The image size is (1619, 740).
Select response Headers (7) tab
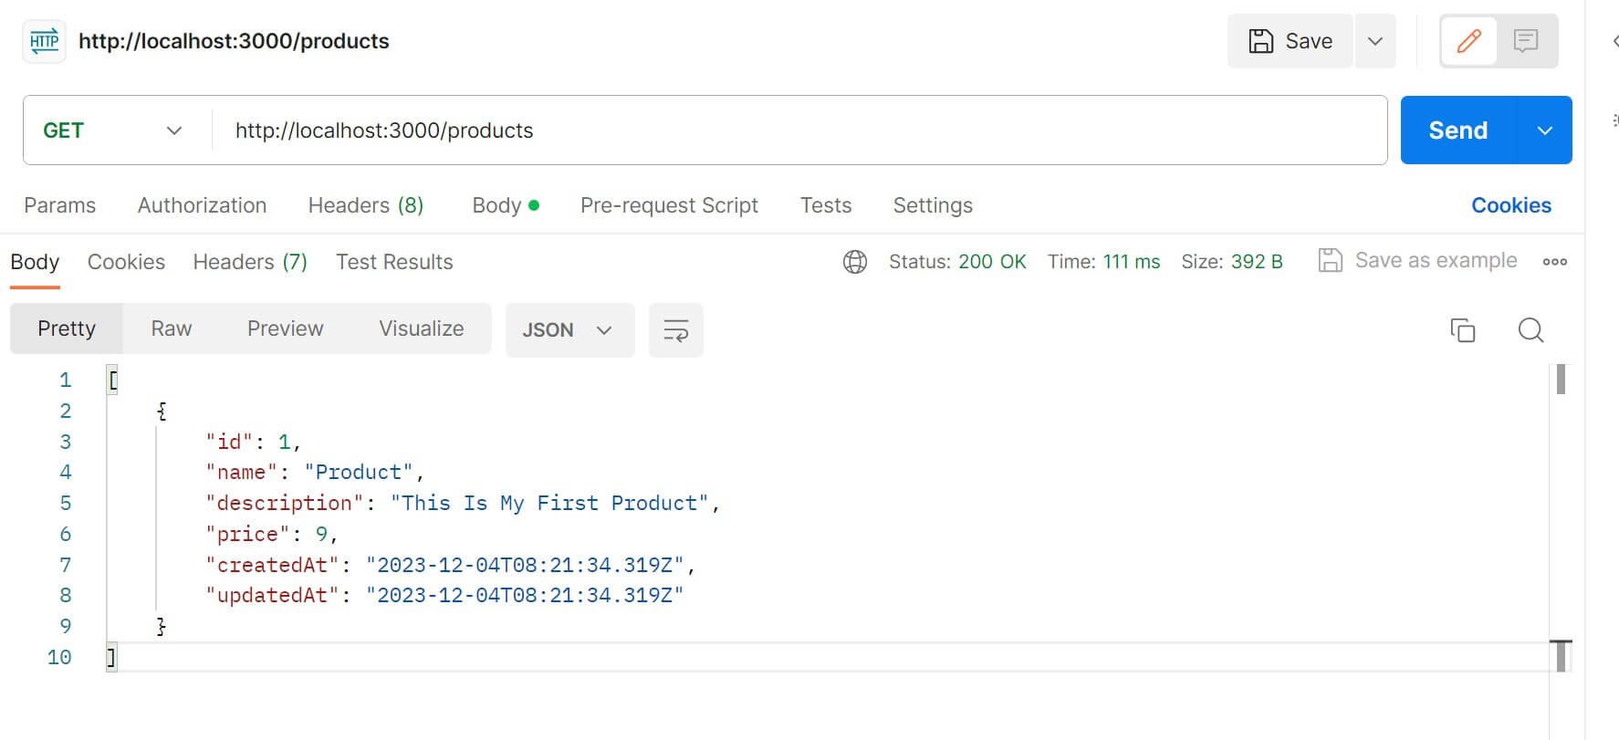coord(250,262)
